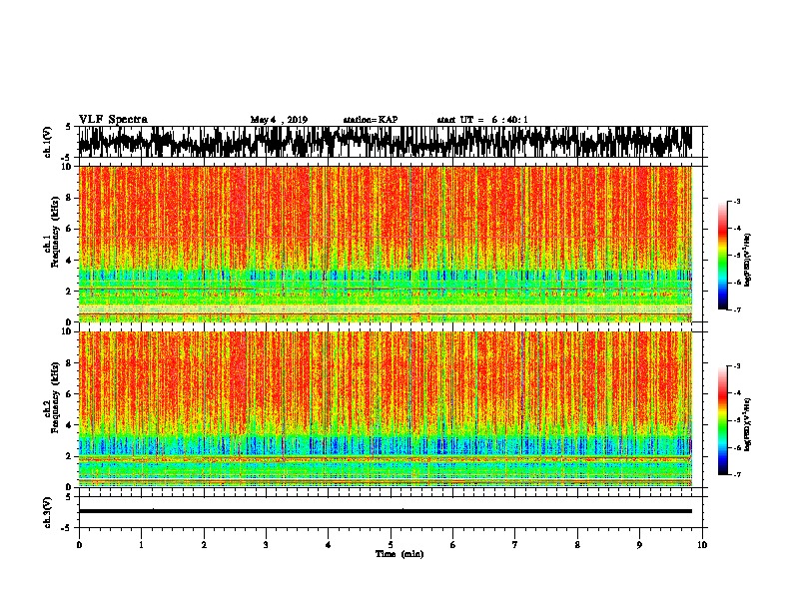Image resolution: width=791 pixels, height=611 pixels.
Task: Click the "2" kHz tick of ch.2 spectrogram
Action: pyautogui.click(x=69, y=456)
